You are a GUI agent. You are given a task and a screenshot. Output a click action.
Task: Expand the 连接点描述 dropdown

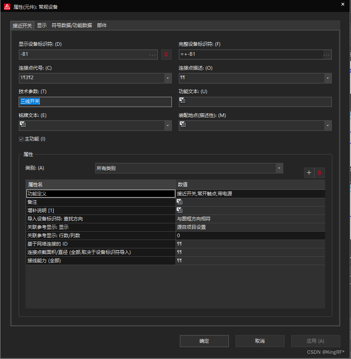coord(328,78)
